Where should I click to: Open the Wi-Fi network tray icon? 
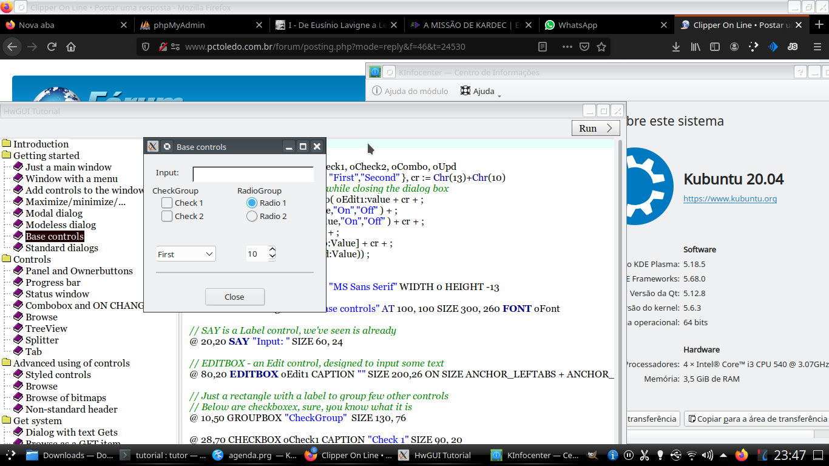(692, 455)
